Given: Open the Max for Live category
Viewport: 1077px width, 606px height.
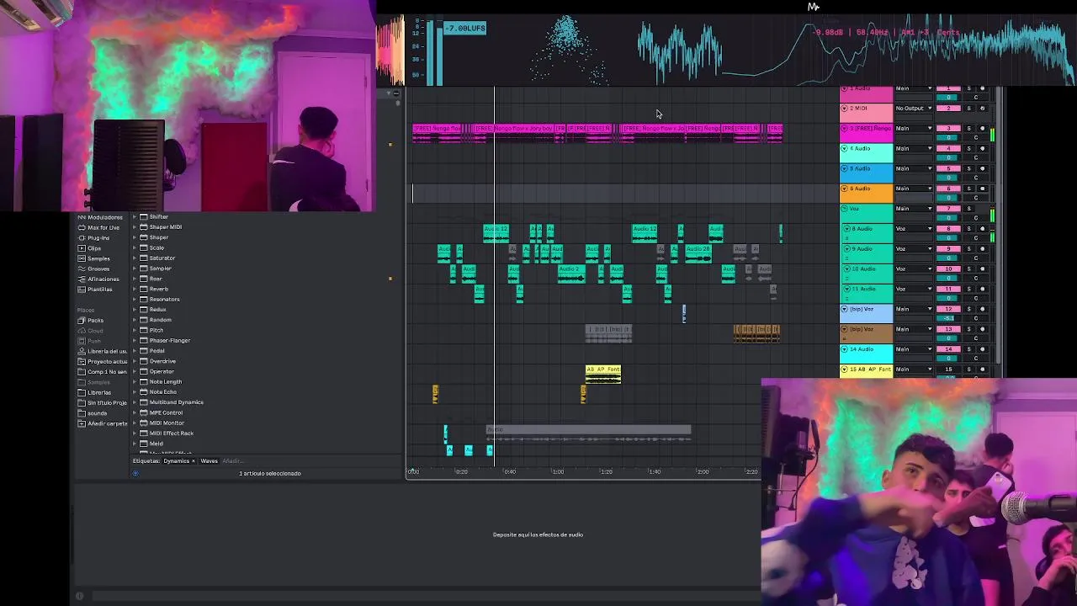Looking at the screenshot, I should tap(99, 227).
